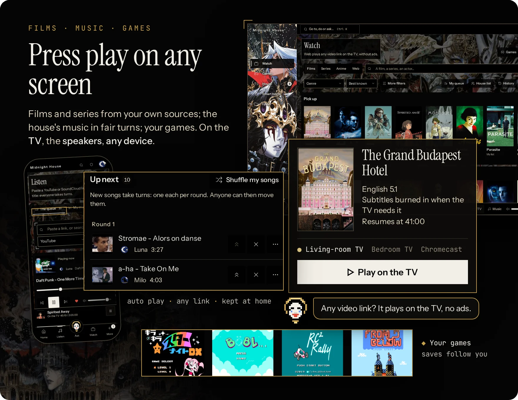Remove Stromae - Alors on danse from the queue
Viewport: 518px width, 400px height.
[x=256, y=244]
